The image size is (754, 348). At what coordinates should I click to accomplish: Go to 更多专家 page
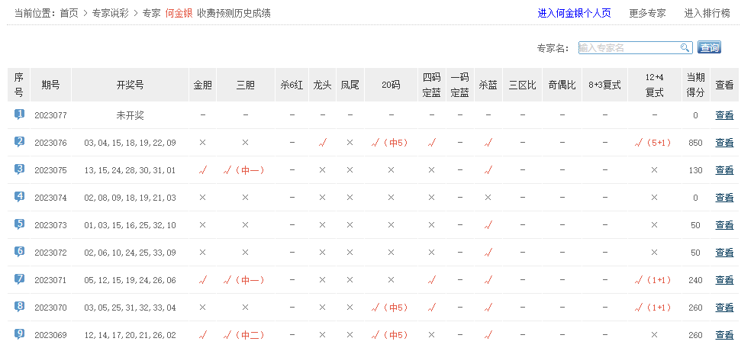647,13
